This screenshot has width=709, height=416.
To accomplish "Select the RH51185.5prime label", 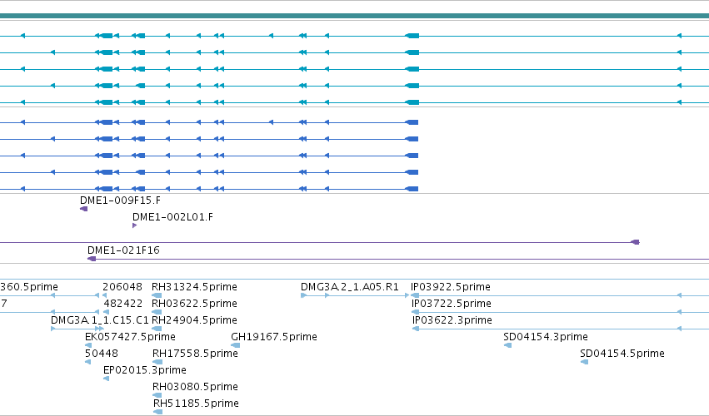I will [x=197, y=404].
